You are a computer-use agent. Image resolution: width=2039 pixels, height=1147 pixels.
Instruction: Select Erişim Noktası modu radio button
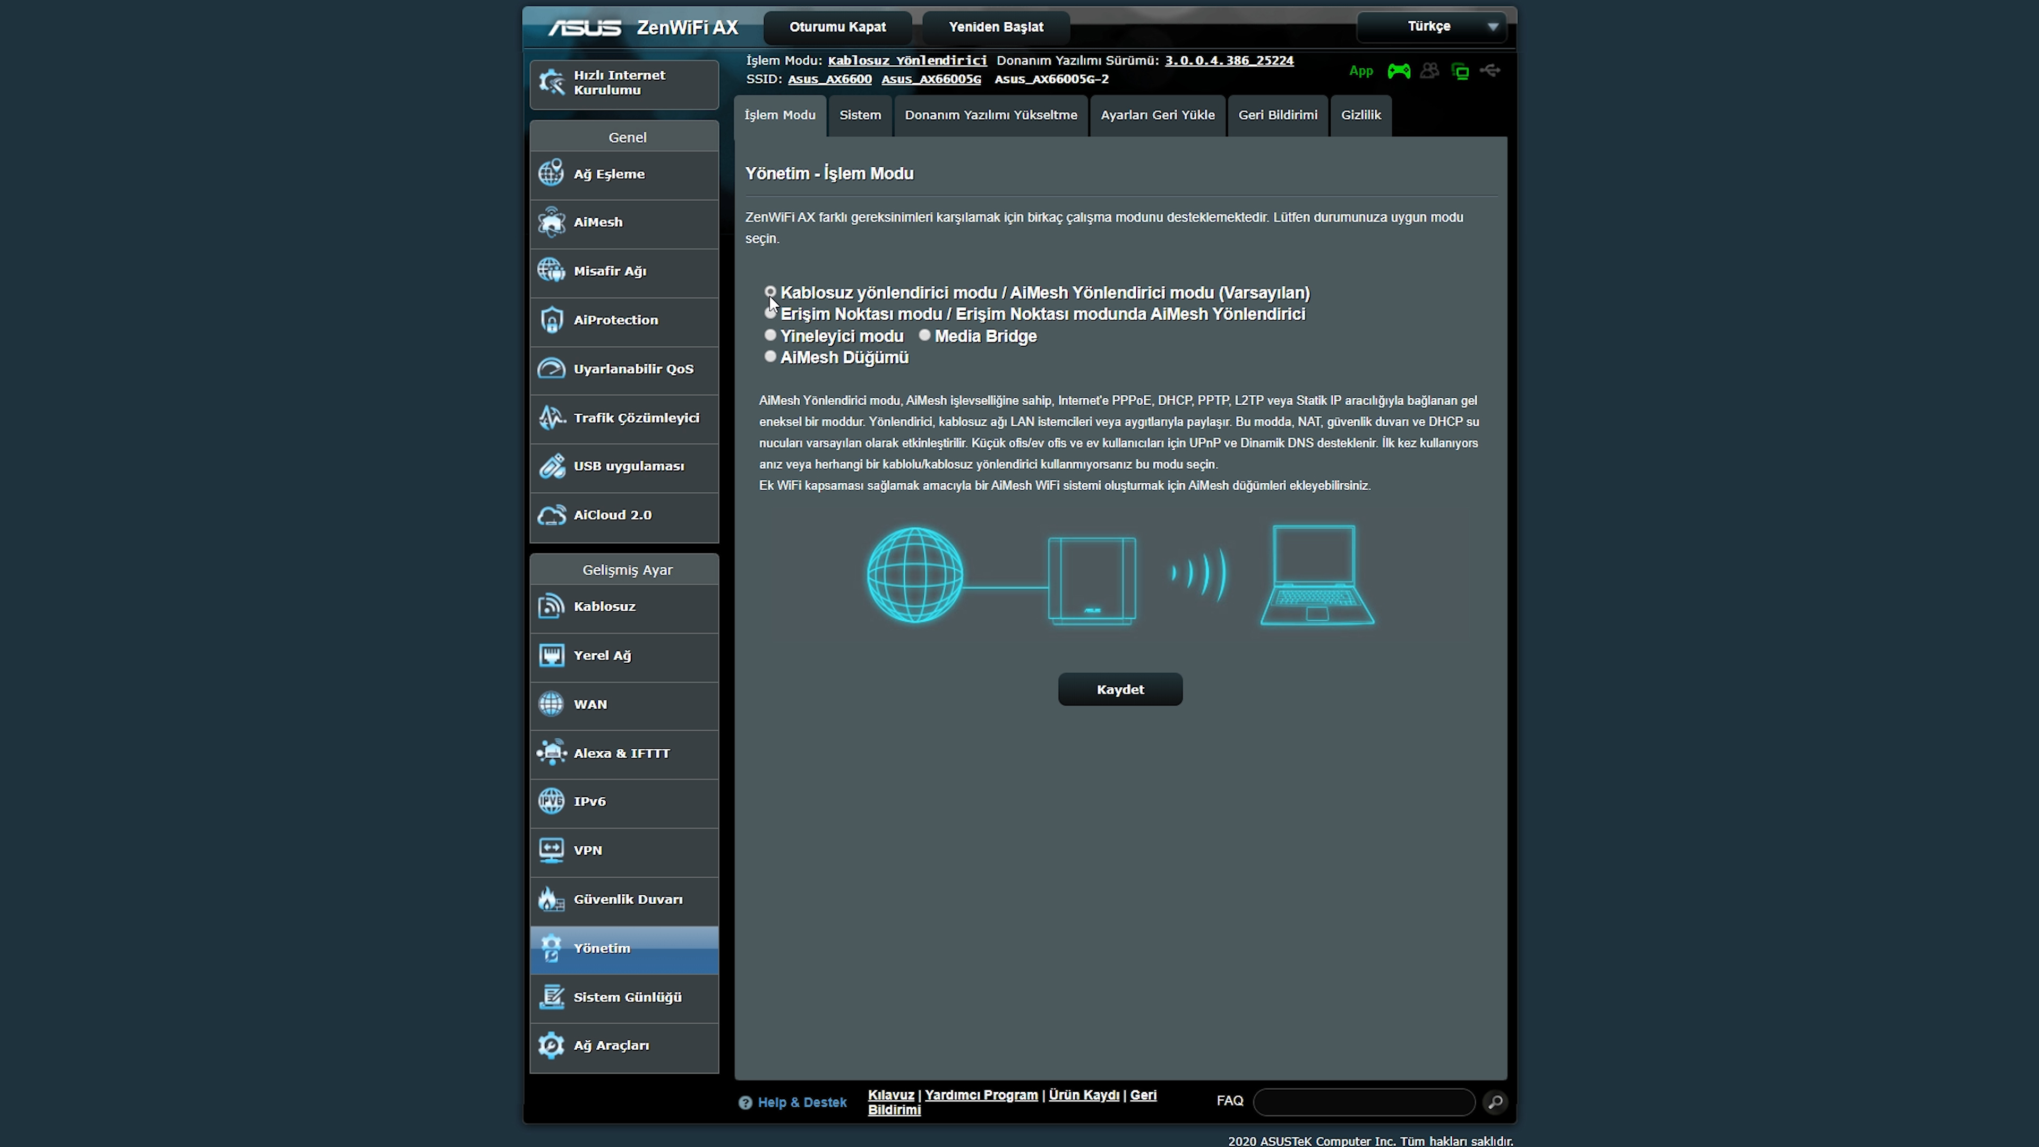(x=770, y=313)
